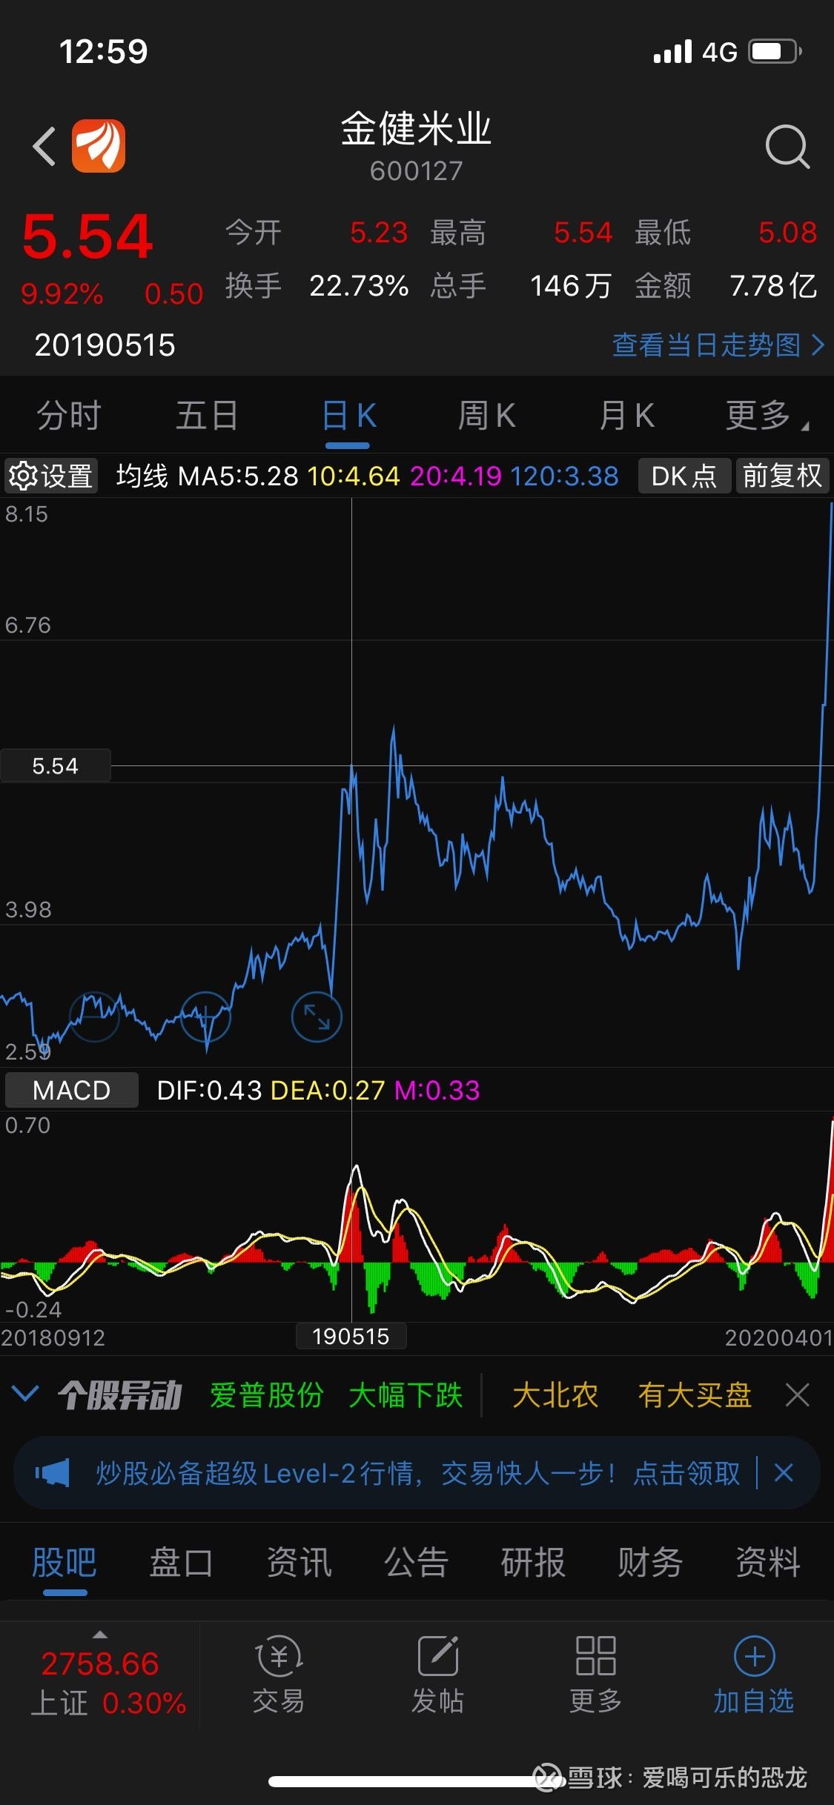The image size is (834, 1805).
Task: Tap the MACD DIF:0.43 readout
Action: [210, 1090]
